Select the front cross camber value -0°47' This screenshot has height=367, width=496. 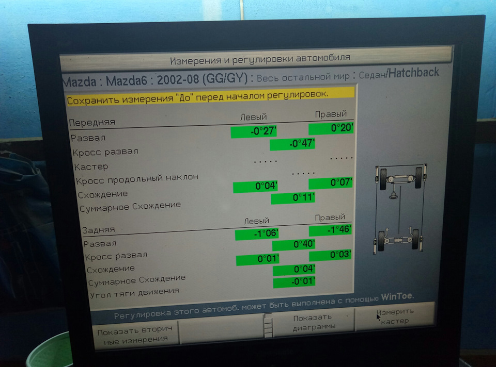pos(292,144)
